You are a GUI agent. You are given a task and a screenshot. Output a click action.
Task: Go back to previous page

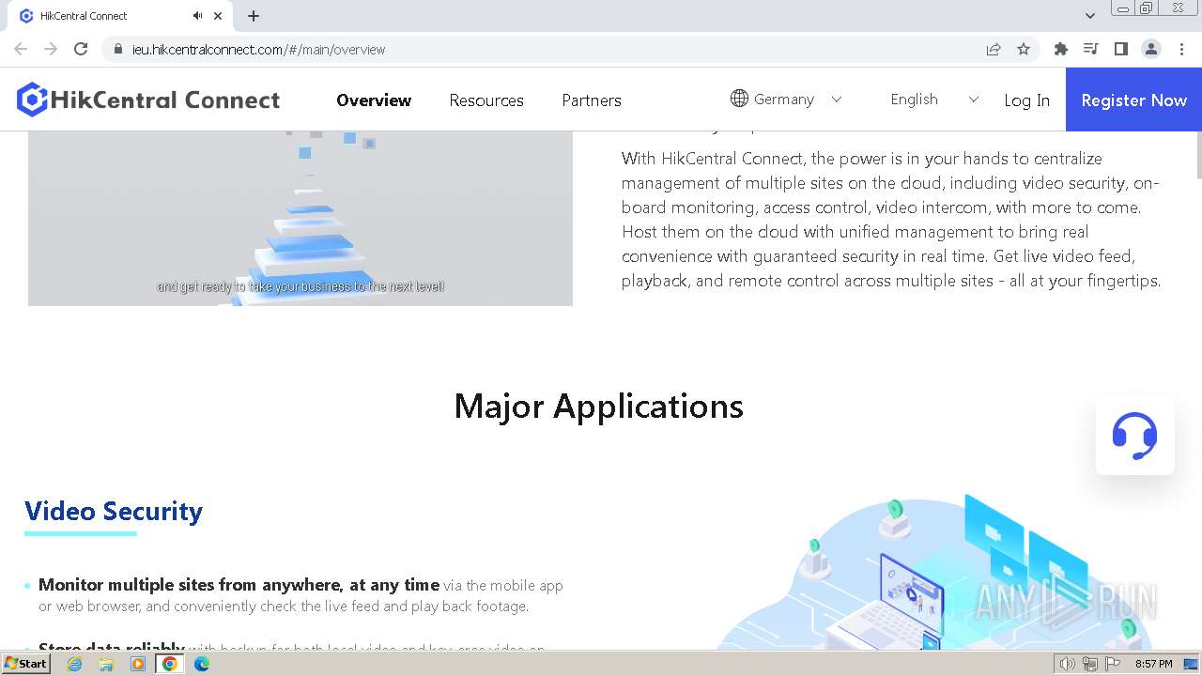click(x=21, y=49)
